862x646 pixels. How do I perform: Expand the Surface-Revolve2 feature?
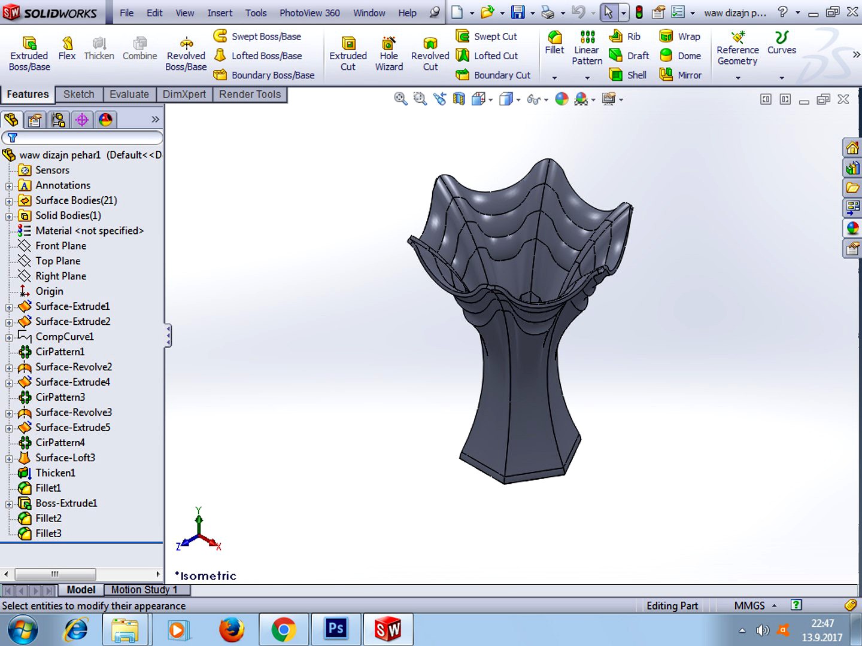click(9, 367)
